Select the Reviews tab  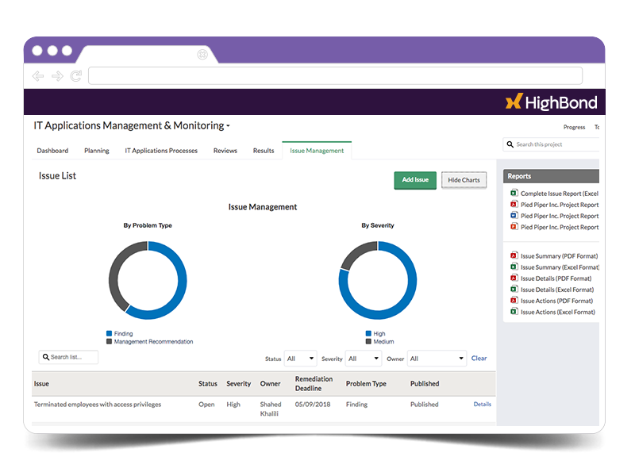click(225, 151)
